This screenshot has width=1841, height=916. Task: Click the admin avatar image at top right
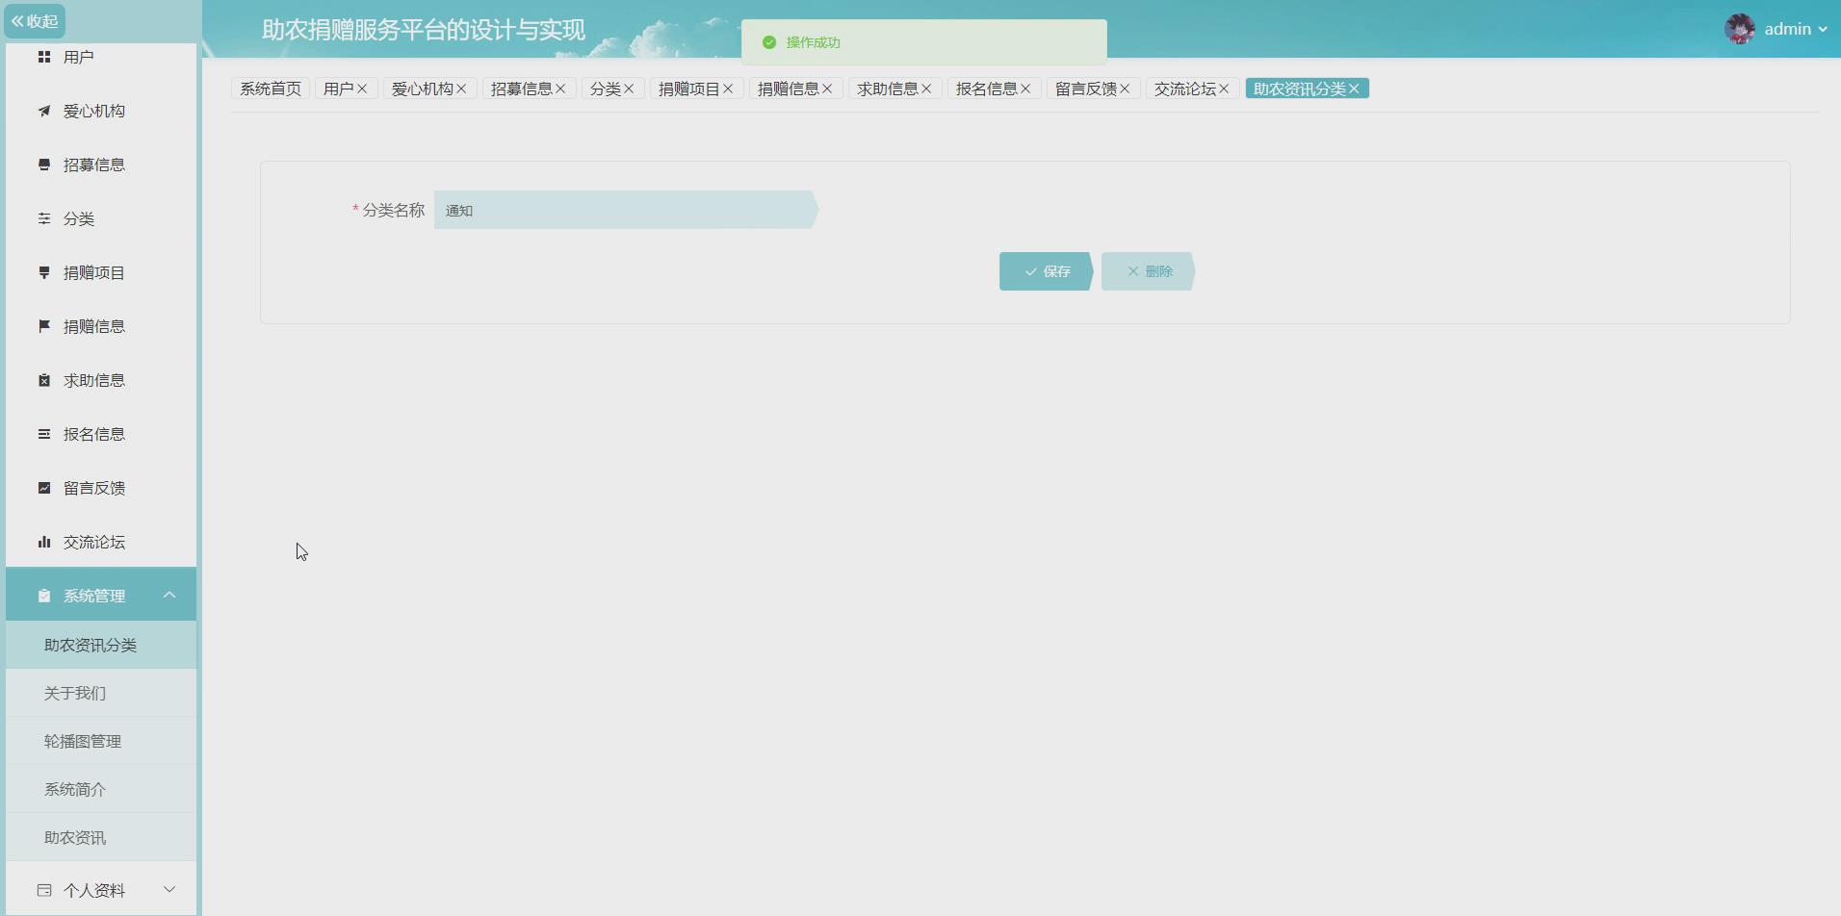[x=1741, y=28]
